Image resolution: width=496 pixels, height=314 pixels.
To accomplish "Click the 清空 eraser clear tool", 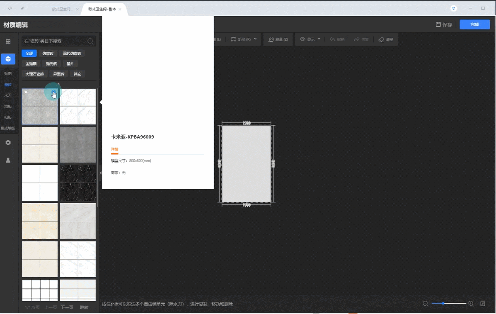I will pos(386,39).
